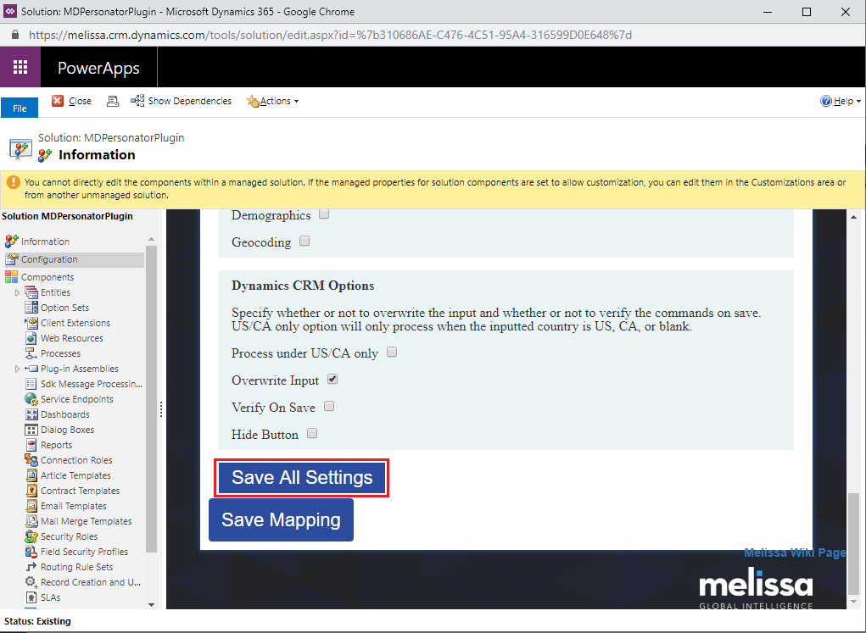Open the Melissa Wiki Page link
Screen dimensions: 866x633
[794, 552]
